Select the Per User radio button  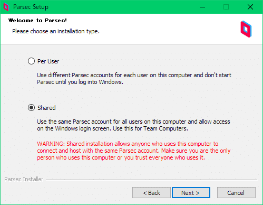[x=31, y=61]
